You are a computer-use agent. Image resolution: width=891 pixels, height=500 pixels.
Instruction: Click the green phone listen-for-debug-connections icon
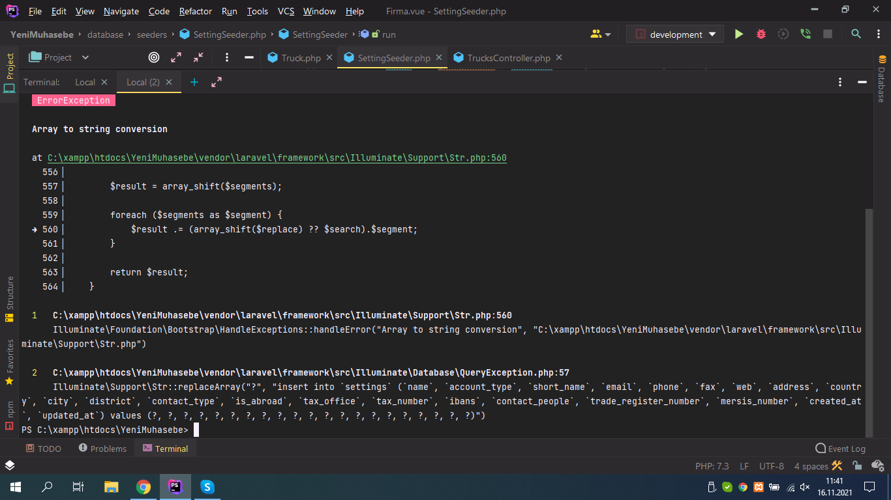tap(806, 35)
